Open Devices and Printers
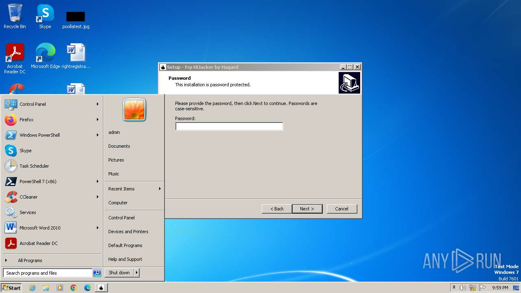Image resolution: width=521 pixels, height=293 pixels. click(134, 232)
